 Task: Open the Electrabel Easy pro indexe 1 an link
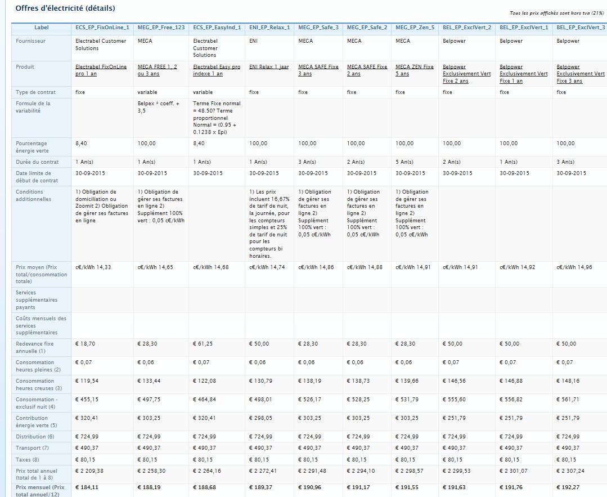[x=217, y=70]
